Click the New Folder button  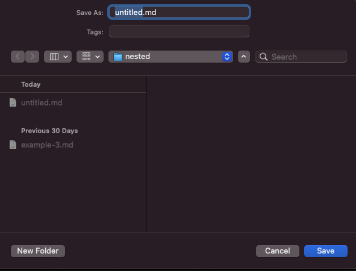(38, 251)
